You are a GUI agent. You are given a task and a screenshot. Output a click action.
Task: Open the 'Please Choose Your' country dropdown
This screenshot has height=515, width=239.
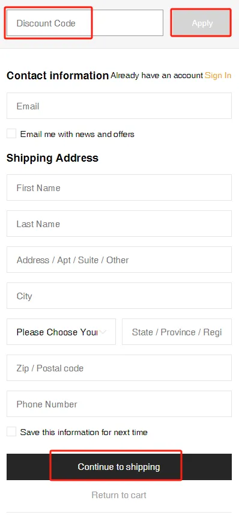click(x=61, y=332)
